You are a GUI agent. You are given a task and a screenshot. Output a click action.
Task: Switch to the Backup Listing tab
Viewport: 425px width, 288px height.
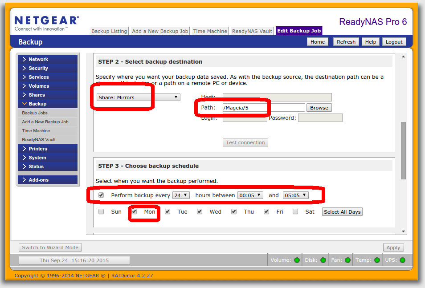click(109, 31)
